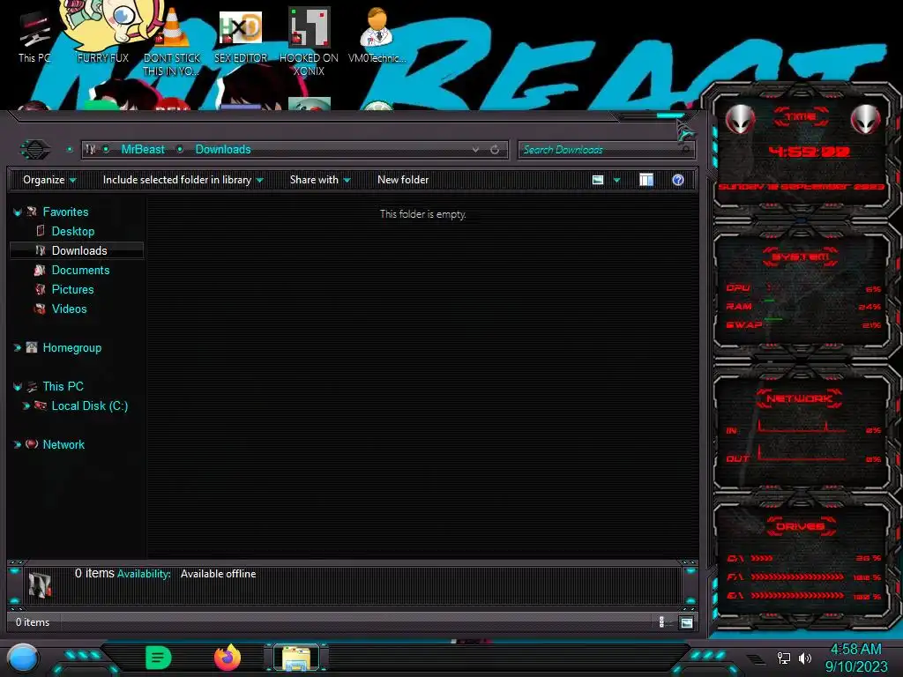
Task: Expand the Local Disk (C:) node
Action: [x=26, y=405]
